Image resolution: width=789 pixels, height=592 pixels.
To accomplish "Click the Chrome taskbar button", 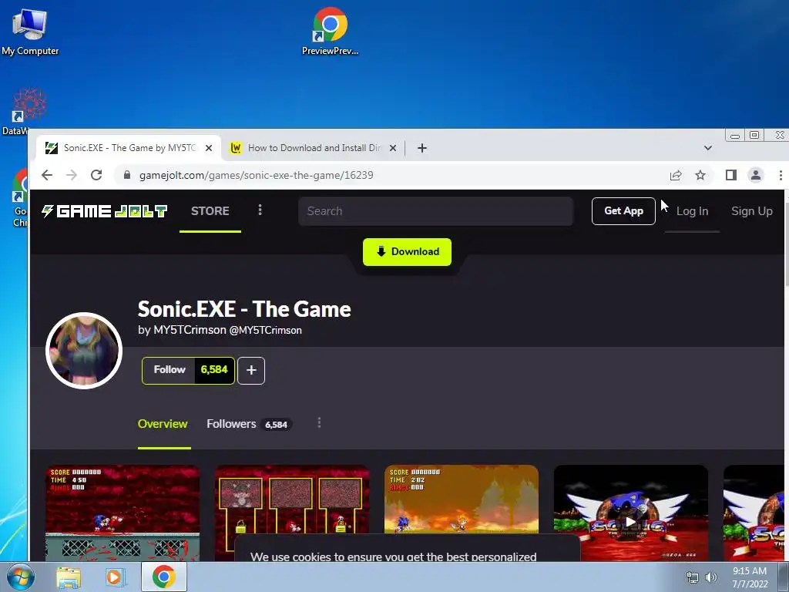I will point(163,577).
